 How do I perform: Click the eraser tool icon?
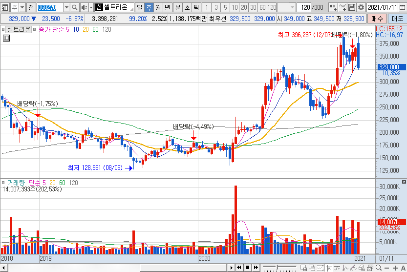[362, 268]
